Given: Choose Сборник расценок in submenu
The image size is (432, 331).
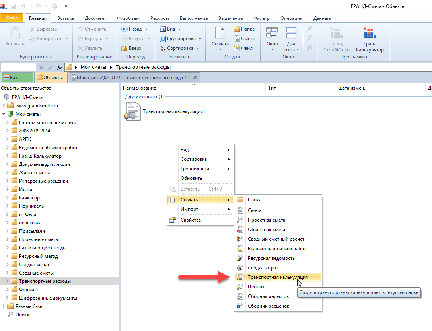Looking at the screenshot, I should 278,306.
